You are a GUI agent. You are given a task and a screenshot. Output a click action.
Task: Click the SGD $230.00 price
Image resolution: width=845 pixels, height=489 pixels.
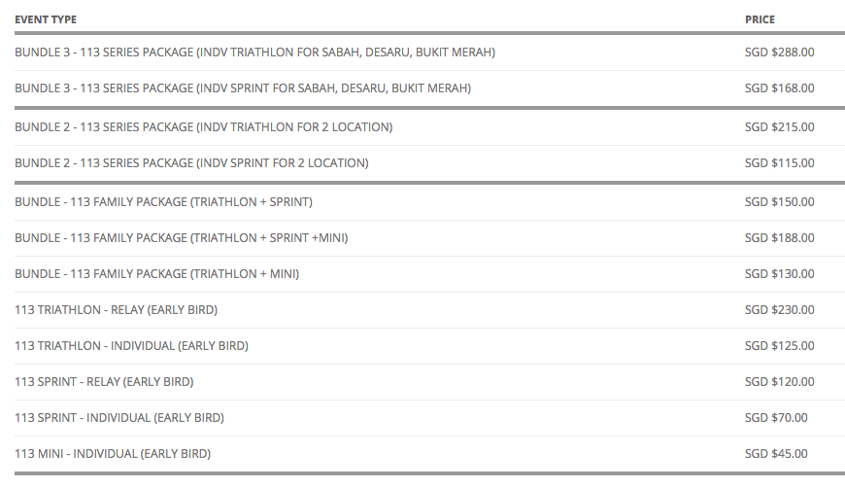tap(779, 310)
